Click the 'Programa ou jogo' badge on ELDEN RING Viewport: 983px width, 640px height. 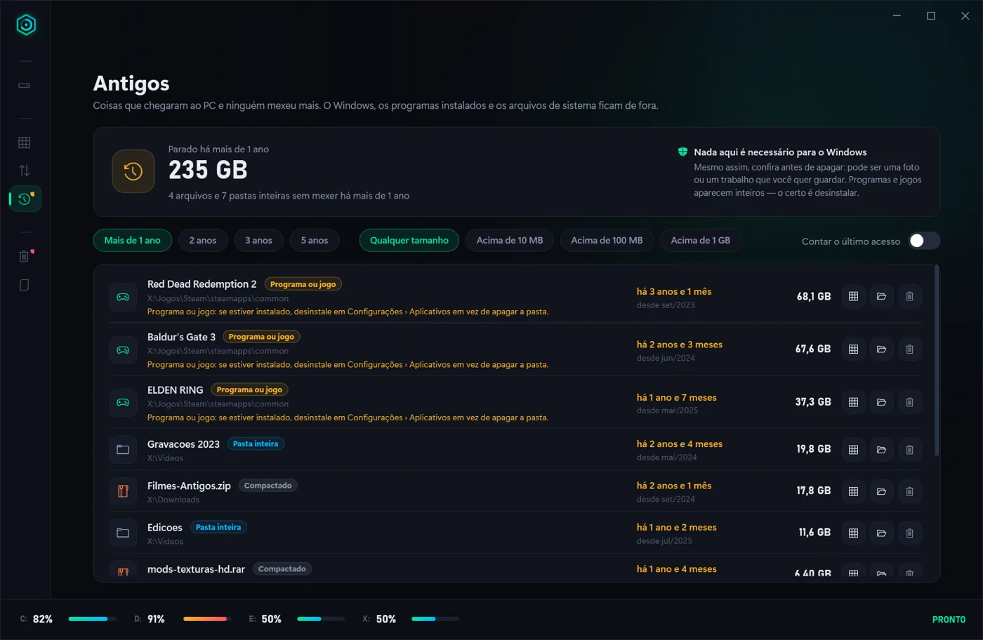[x=249, y=389]
